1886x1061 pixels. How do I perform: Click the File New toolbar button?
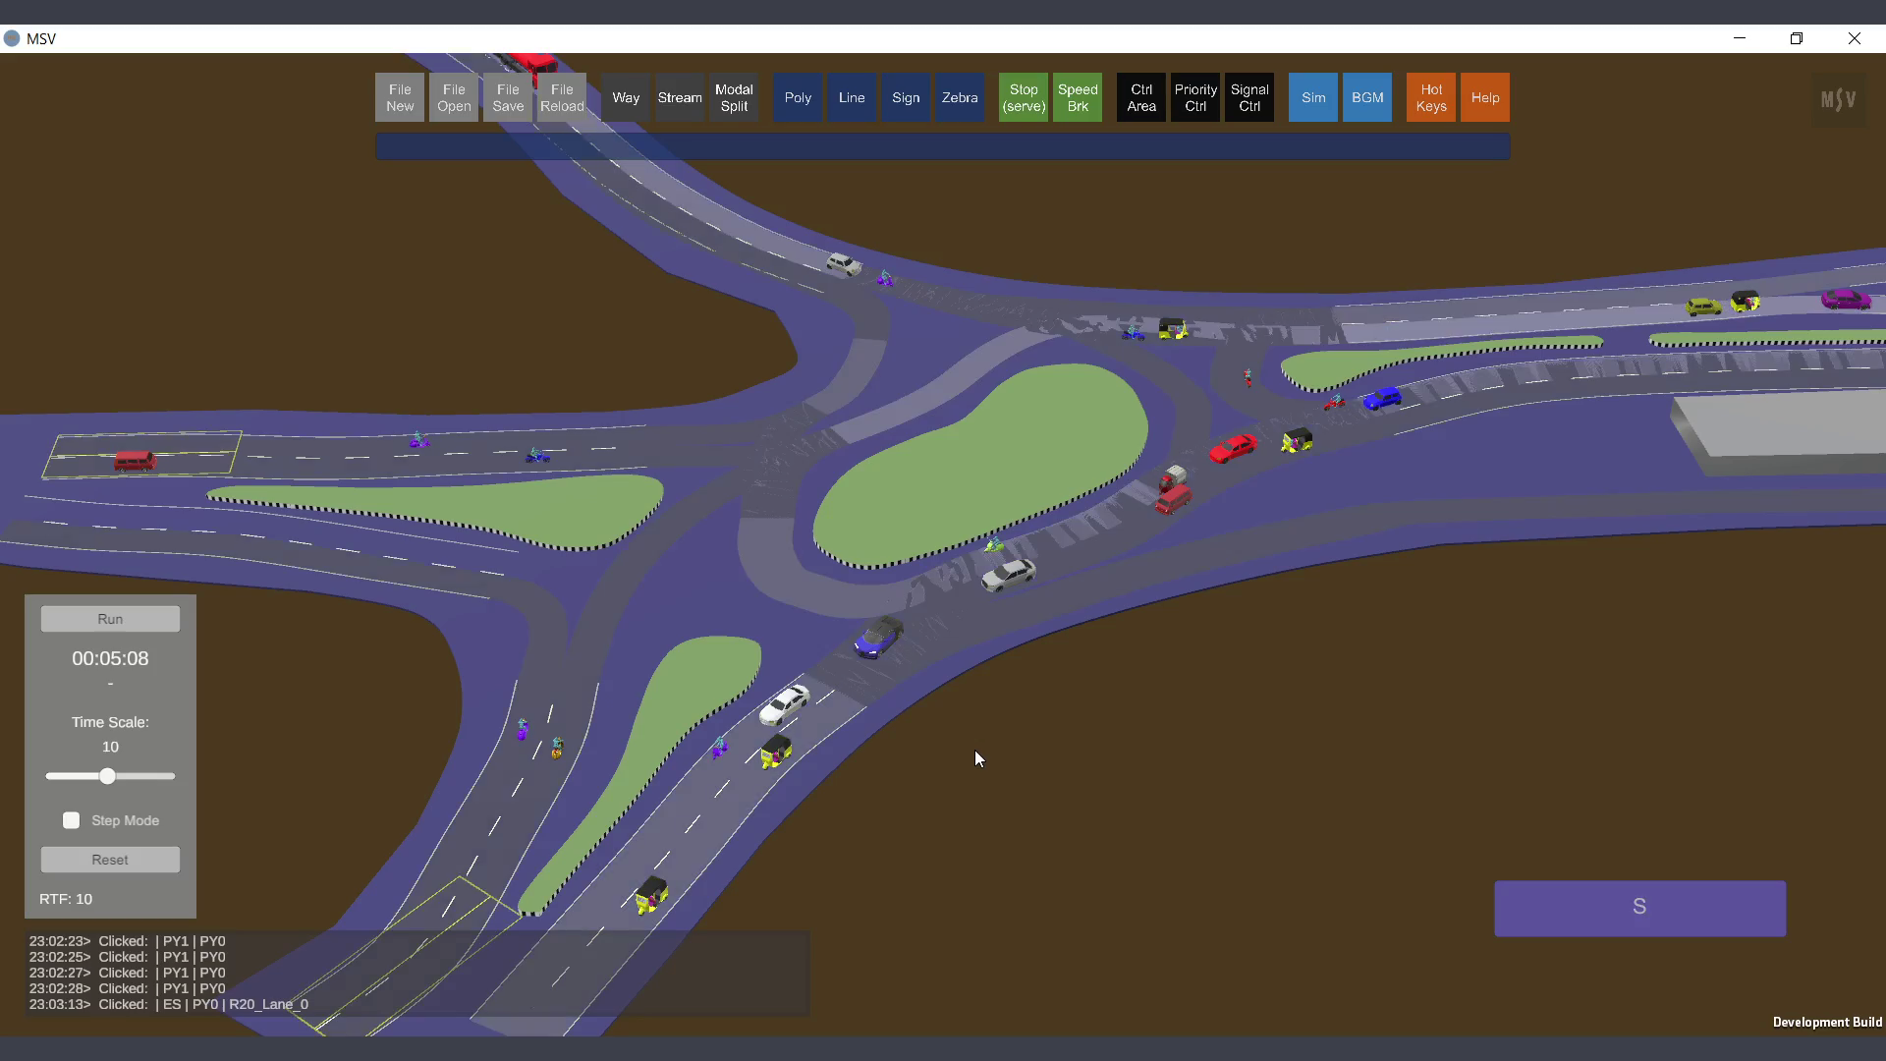[400, 97]
